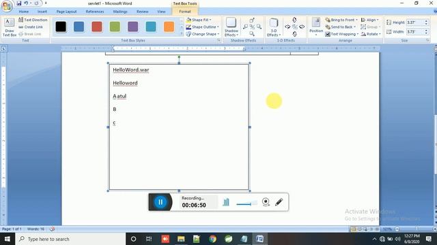Tilt 3-D effect down

pos(294,34)
